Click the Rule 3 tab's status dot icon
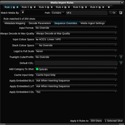 point(48,7)
